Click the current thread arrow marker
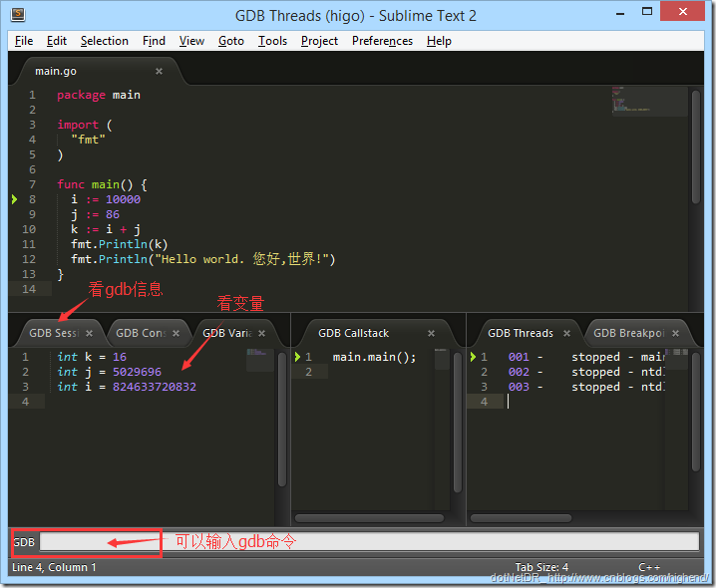 [x=473, y=357]
